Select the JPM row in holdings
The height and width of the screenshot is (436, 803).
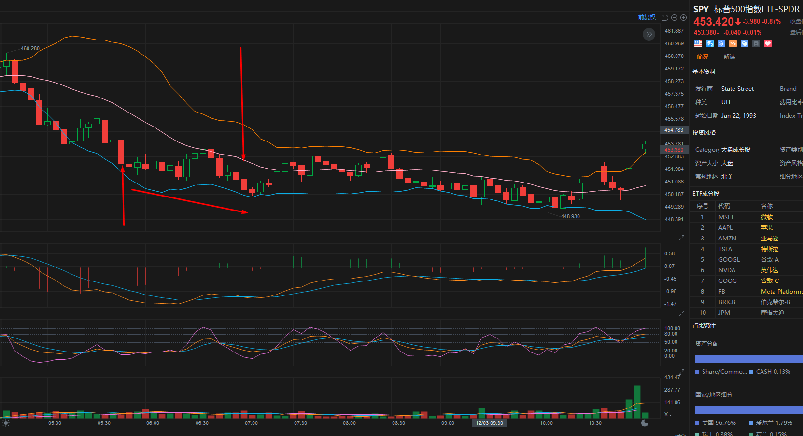(x=747, y=313)
